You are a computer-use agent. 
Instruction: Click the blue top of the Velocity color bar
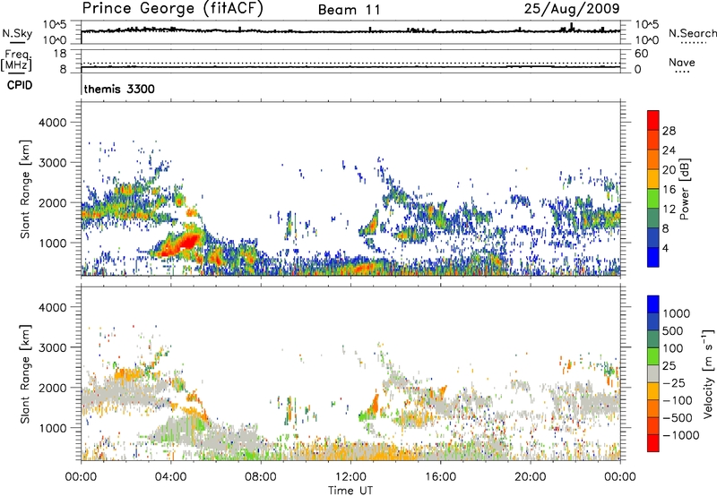pos(653,304)
